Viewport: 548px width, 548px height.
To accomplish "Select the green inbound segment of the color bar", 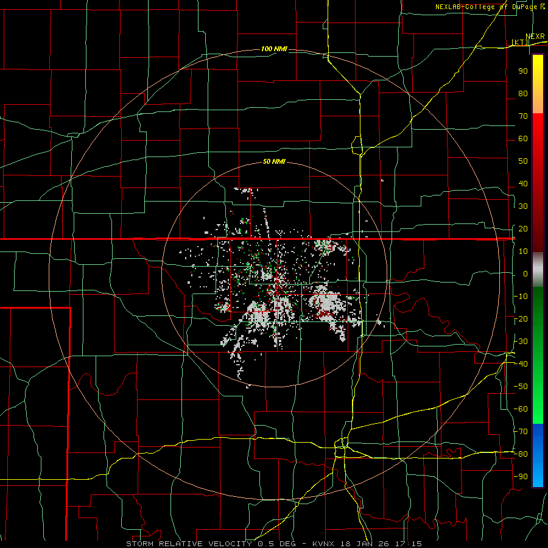I will tap(538, 355).
